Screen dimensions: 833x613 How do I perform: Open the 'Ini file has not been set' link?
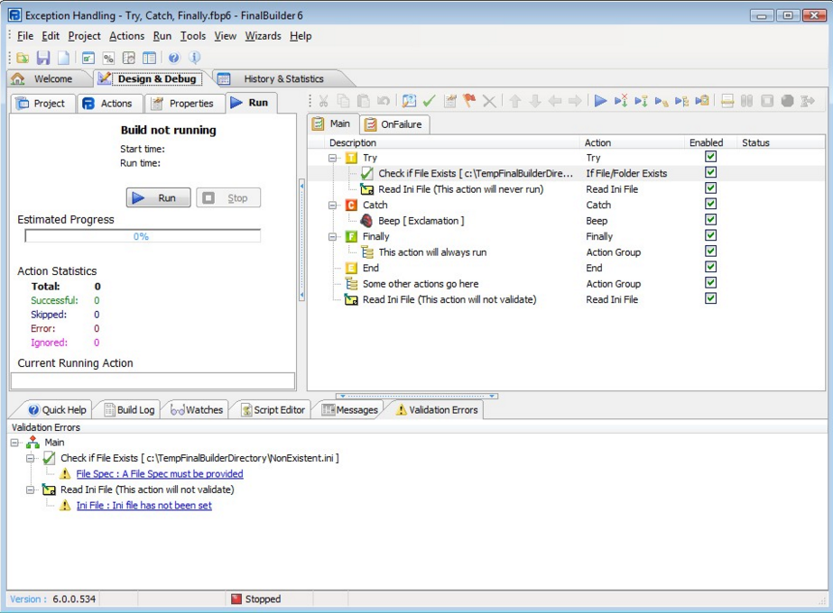pyautogui.click(x=143, y=506)
